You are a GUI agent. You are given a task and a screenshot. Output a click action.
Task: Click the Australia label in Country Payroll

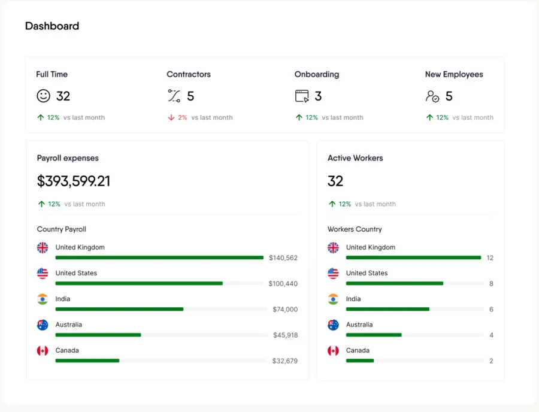point(69,325)
